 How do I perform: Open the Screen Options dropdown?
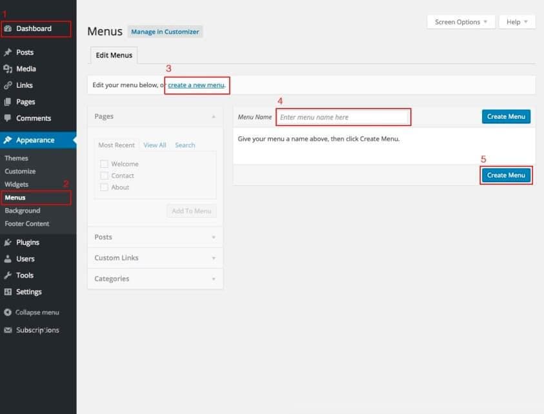[461, 22]
